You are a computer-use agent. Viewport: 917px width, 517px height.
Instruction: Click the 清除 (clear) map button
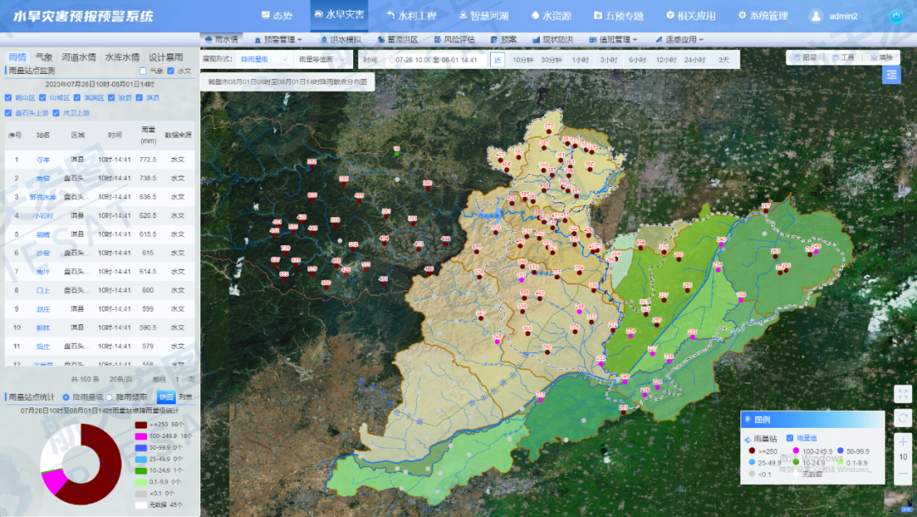(x=880, y=58)
